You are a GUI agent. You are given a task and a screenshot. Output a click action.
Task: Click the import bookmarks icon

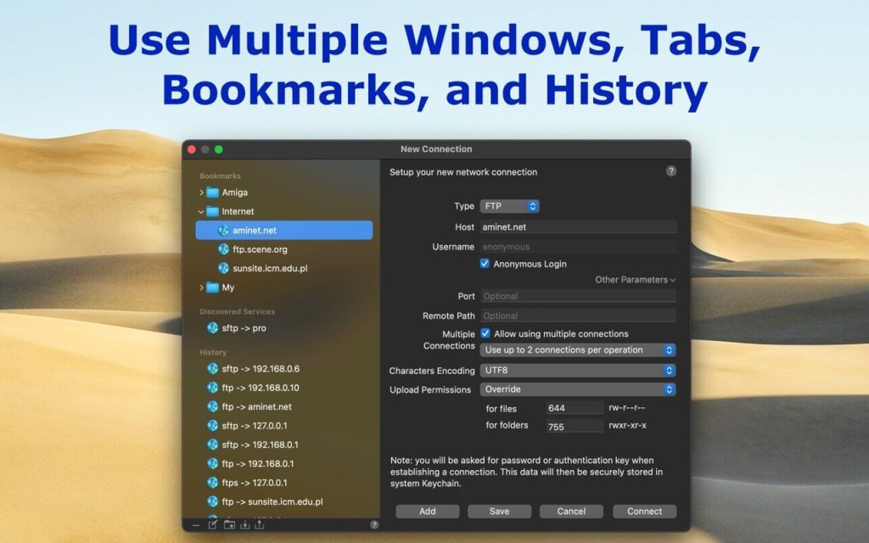click(x=244, y=525)
